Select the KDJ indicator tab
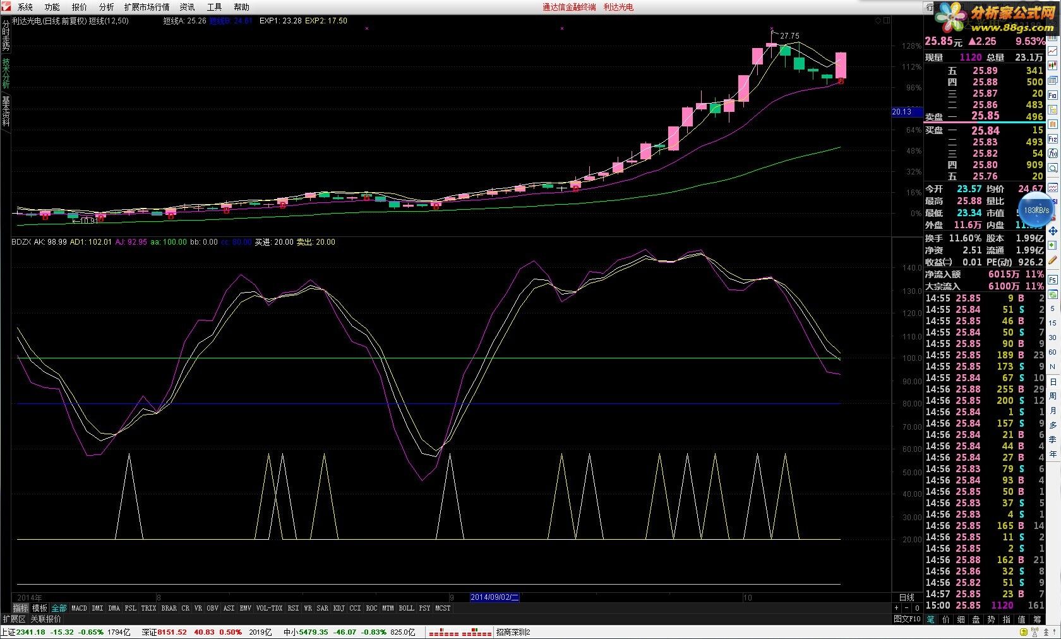Image resolution: width=1061 pixels, height=639 pixels. tap(339, 608)
